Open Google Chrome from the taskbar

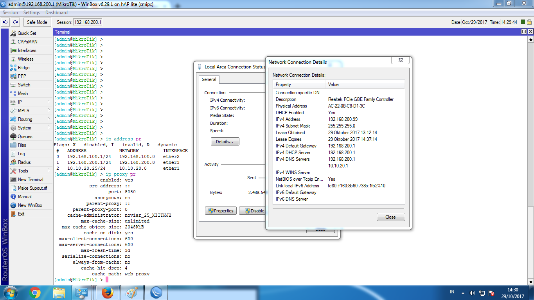pos(35,293)
